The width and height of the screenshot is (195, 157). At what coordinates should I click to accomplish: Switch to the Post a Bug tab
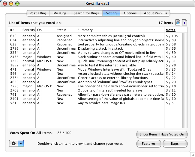click(x=38, y=13)
